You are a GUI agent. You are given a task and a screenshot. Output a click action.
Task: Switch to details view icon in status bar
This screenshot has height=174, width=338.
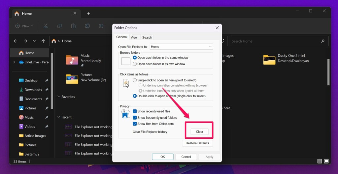(x=320, y=161)
